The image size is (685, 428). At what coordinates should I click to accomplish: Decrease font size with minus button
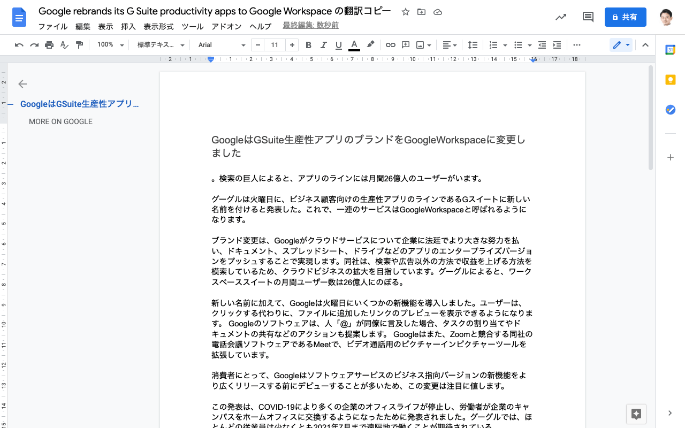(x=258, y=45)
